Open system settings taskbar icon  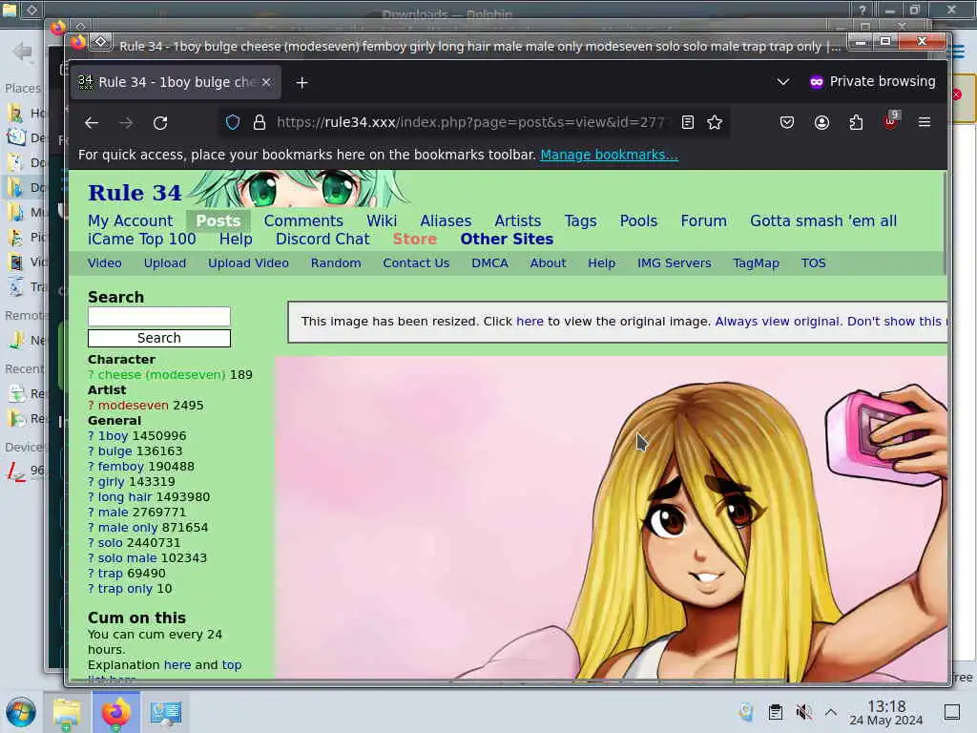tap(166, 712)
